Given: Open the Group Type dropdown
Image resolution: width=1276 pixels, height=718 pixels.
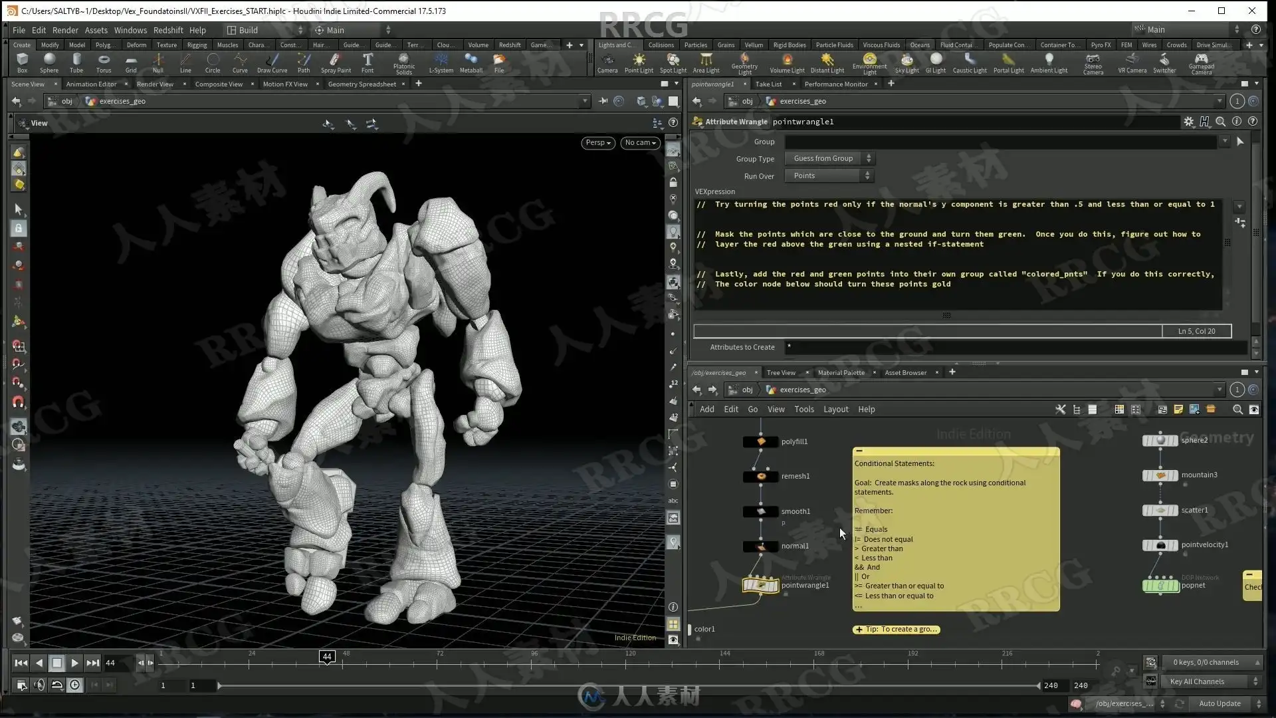Looking at the screenshot, I should point(829,158).
